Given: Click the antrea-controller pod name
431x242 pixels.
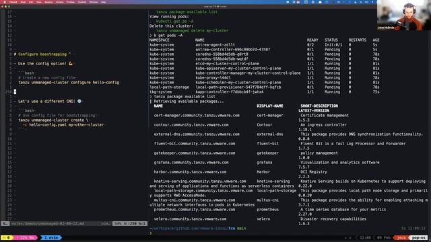Looking at the screenshot, I should (x=233, y=50).
